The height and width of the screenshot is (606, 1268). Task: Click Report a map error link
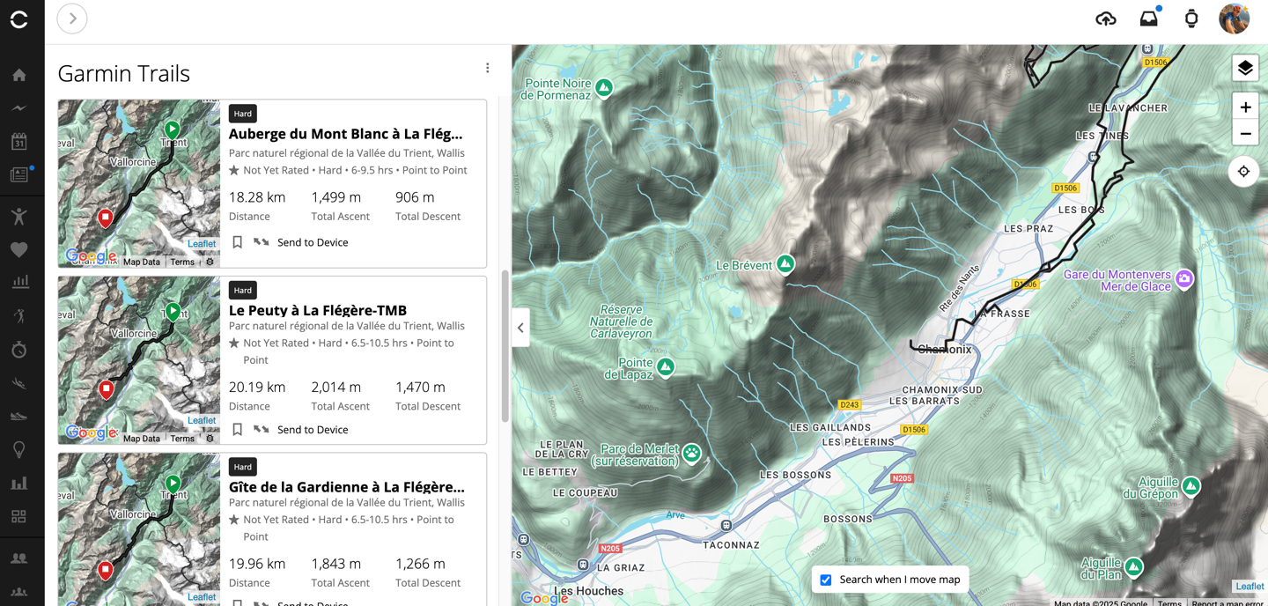point(1227,603)
